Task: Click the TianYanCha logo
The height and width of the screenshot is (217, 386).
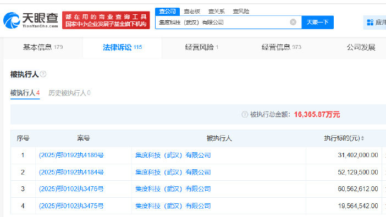Action: tap(31, 20)
